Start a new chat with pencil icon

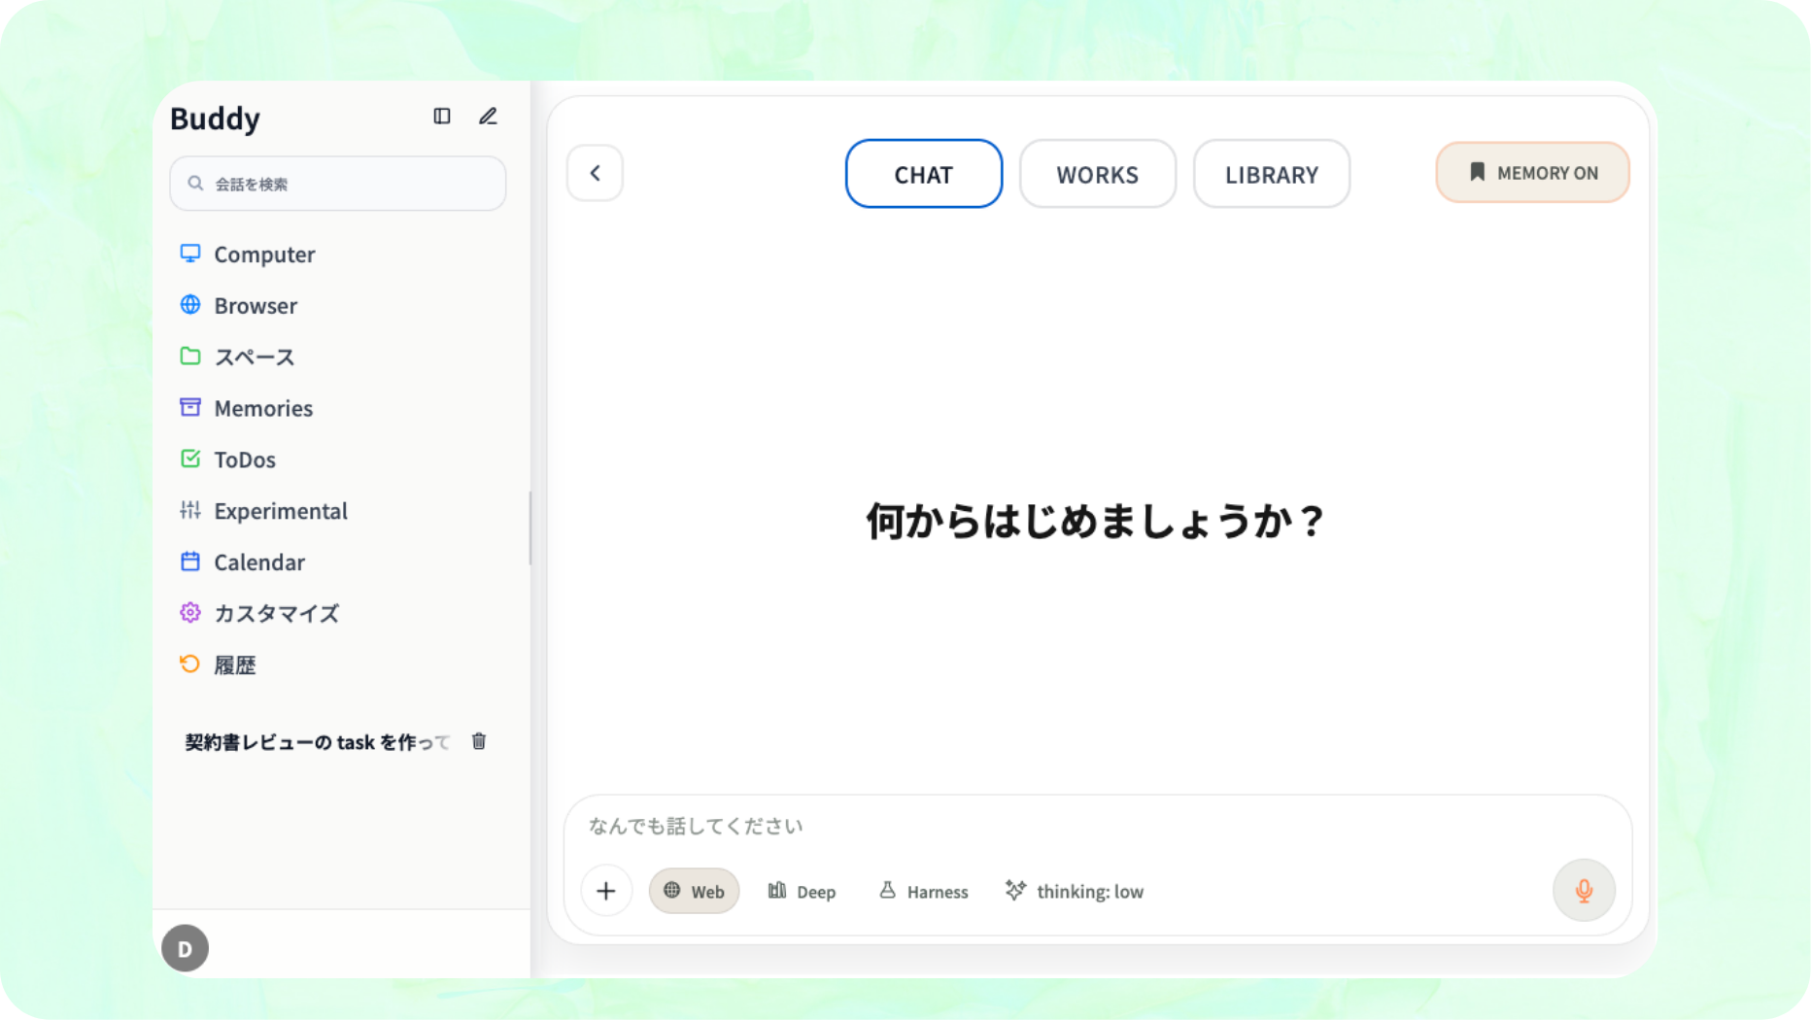[x=488, y=117]
